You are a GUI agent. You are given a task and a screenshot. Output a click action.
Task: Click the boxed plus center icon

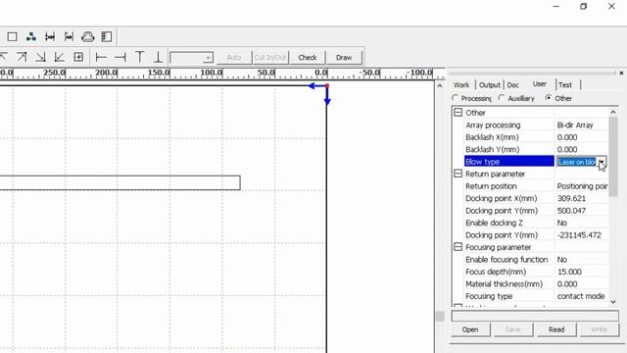coord(78,57)
